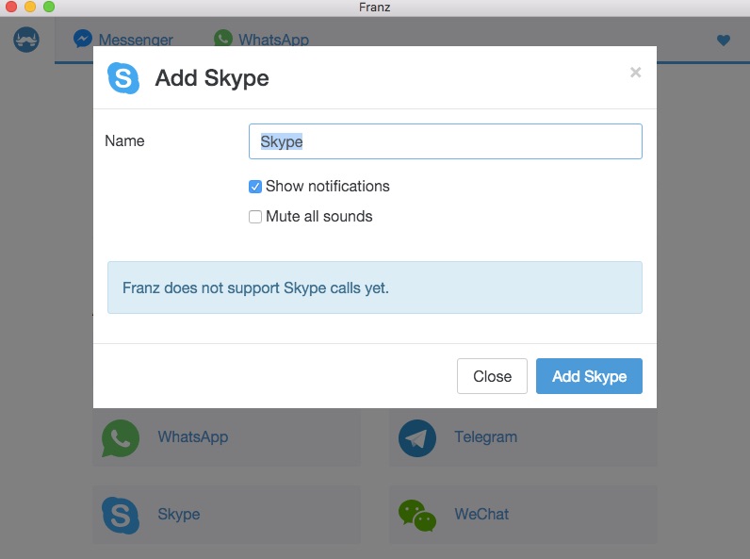Click the Telegram service label

(x=485, y=437)
